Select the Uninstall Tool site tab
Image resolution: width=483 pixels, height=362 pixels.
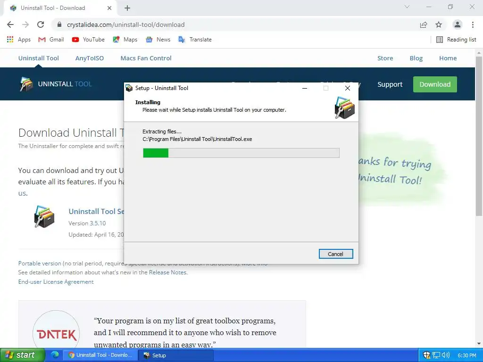pos(39,58)
